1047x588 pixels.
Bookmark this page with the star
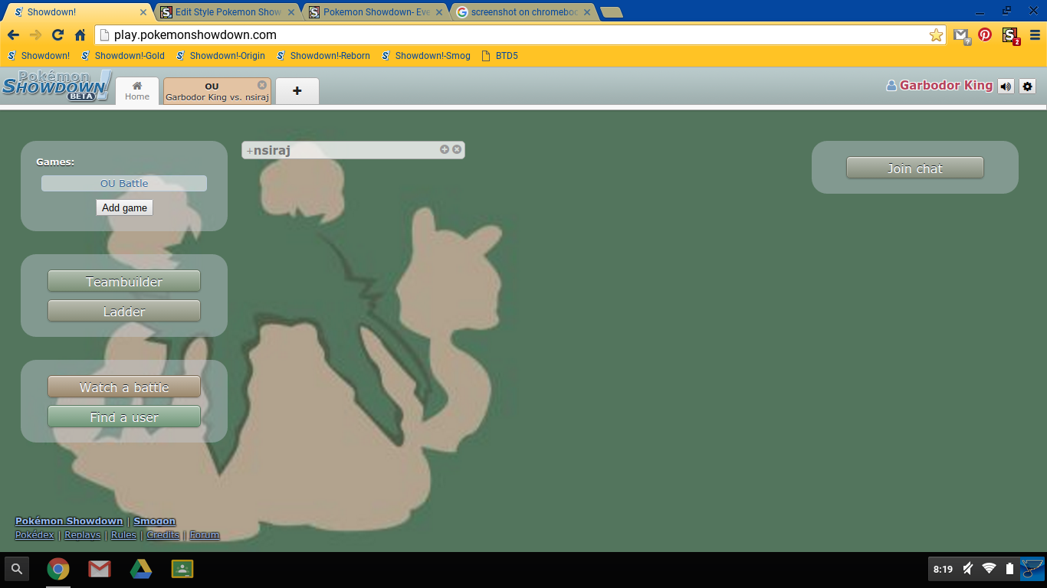tap(936, 35)
